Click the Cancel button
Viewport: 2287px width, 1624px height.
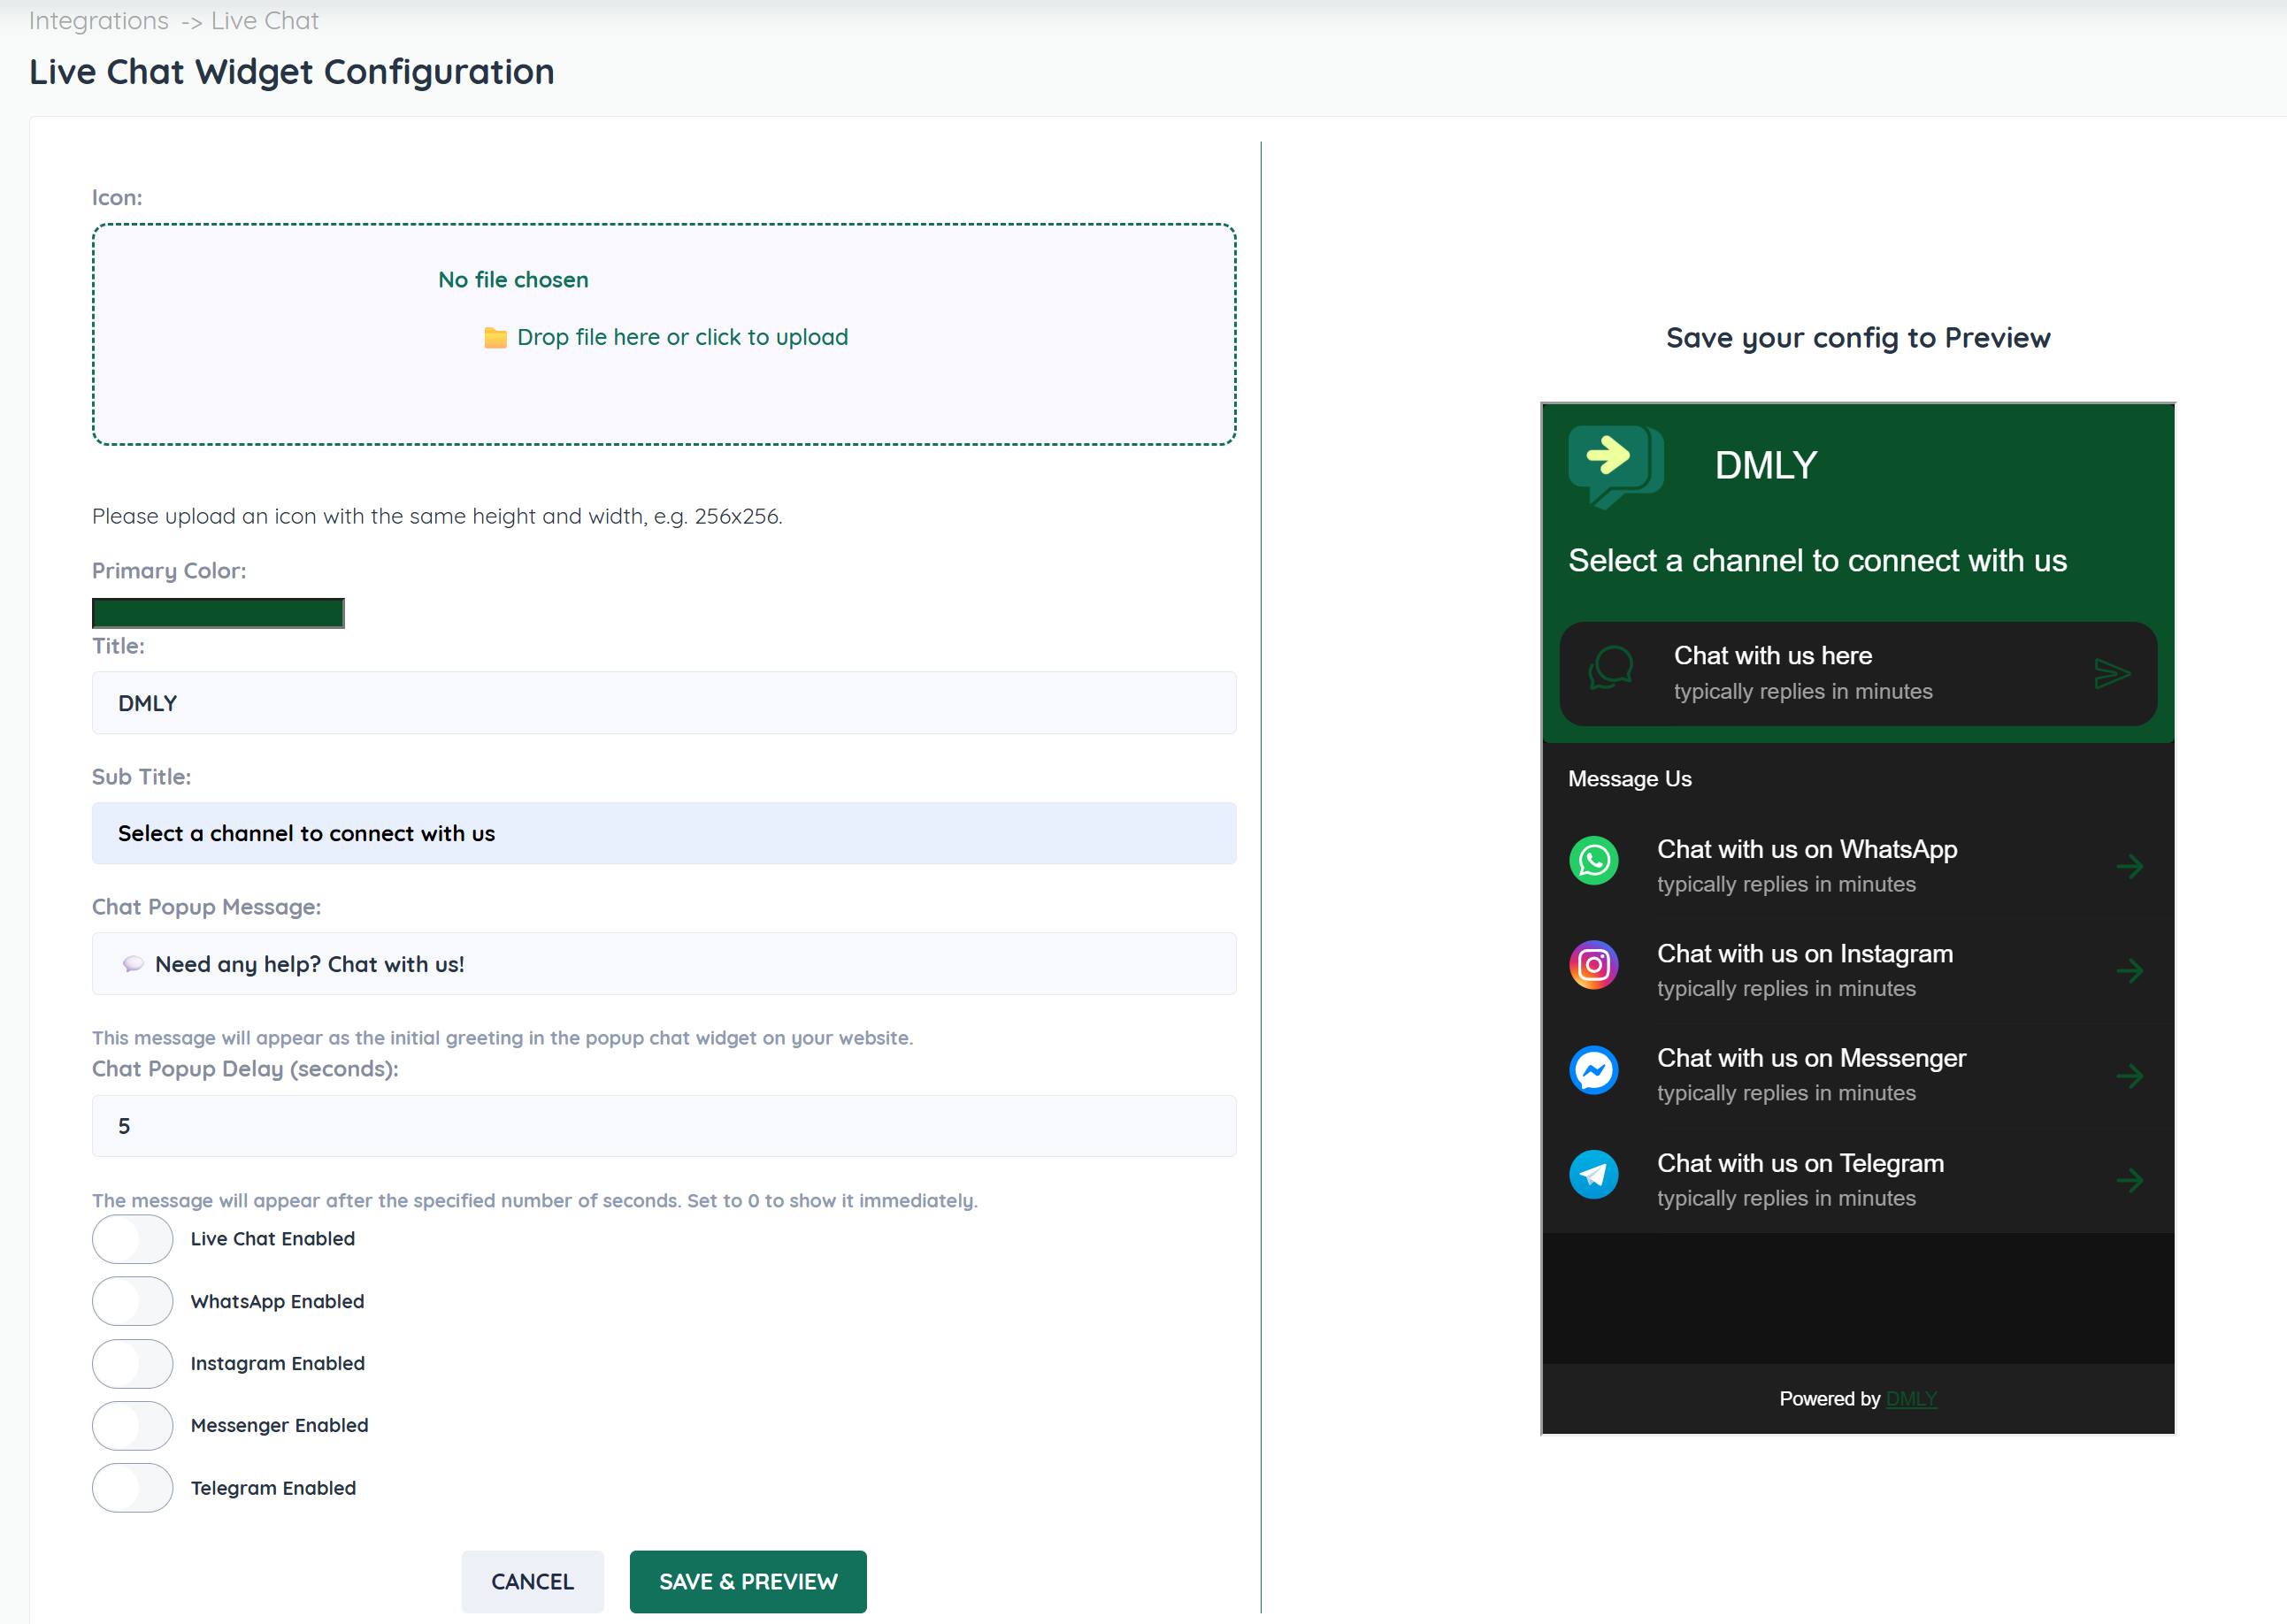[532, 1581]
